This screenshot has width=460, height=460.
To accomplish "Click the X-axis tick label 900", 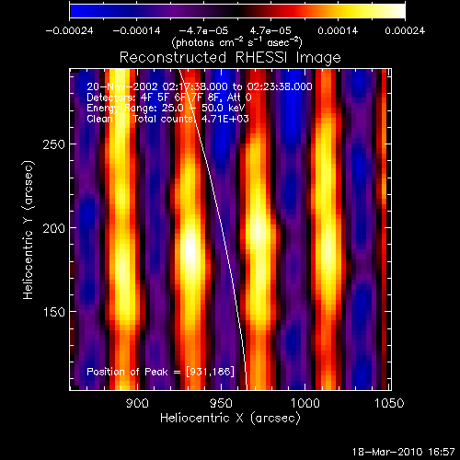I will (x=137, y=403).
